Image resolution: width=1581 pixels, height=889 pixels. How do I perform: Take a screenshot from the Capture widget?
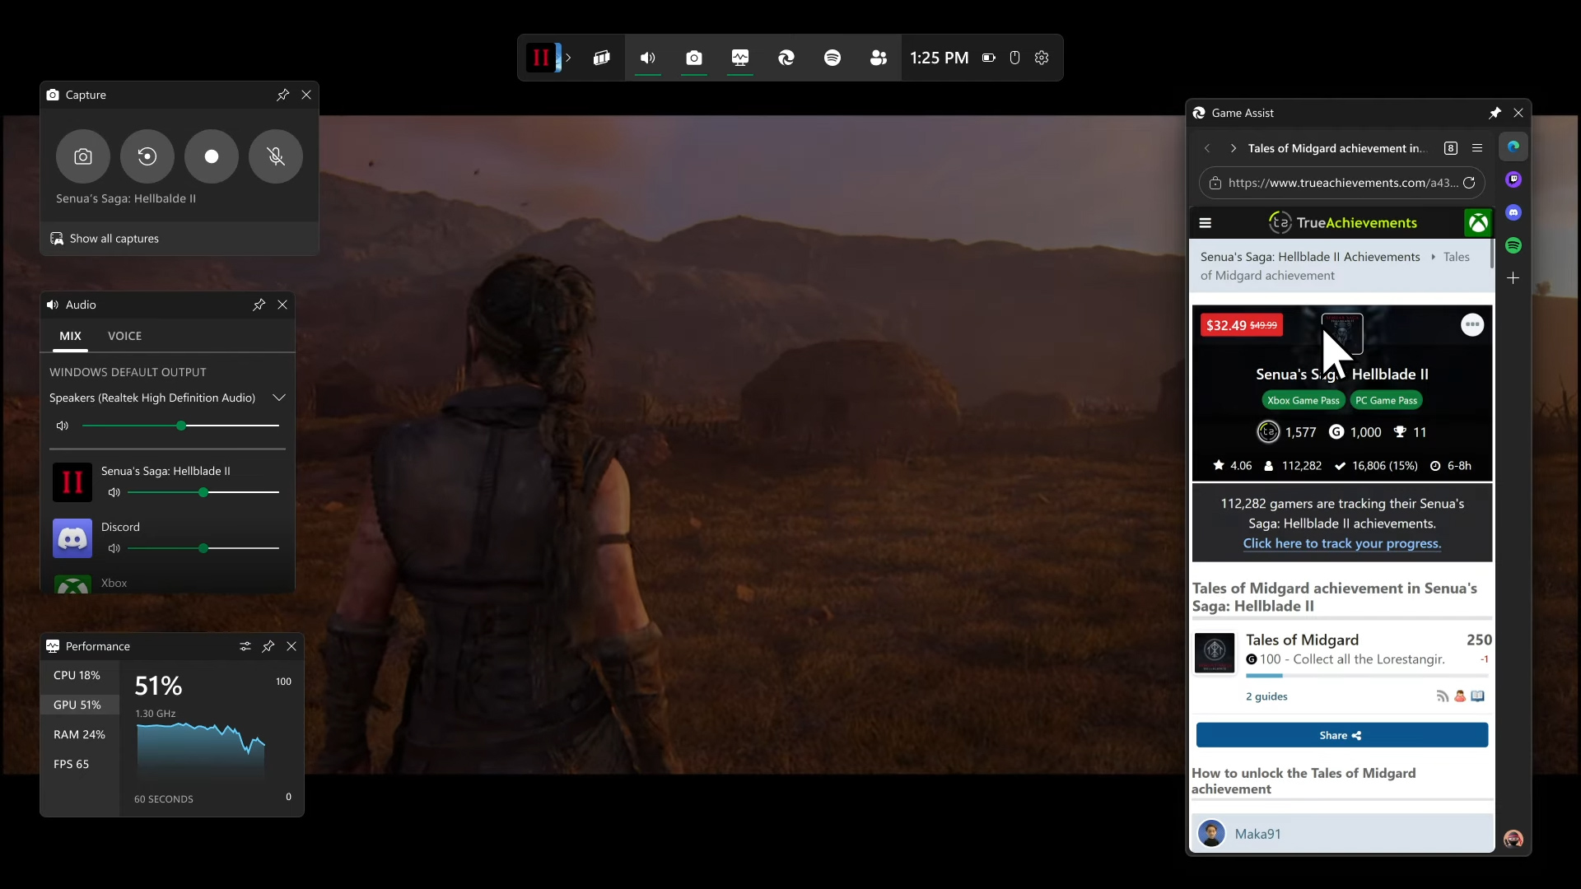coord(83,156)
